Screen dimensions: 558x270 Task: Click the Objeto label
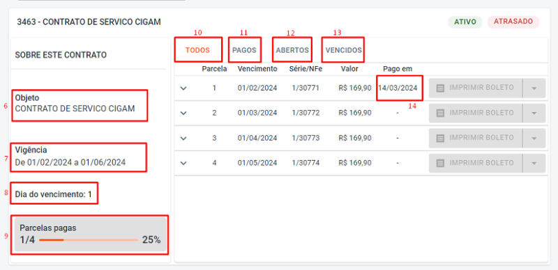pos(27,97)
